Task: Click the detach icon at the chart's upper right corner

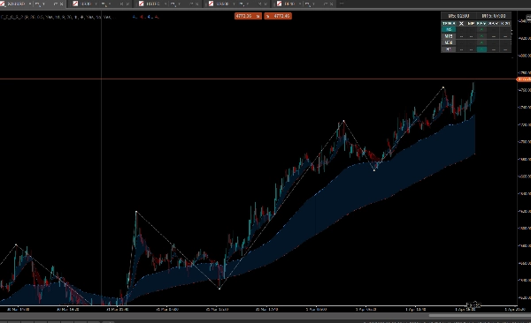Action: 528,18
